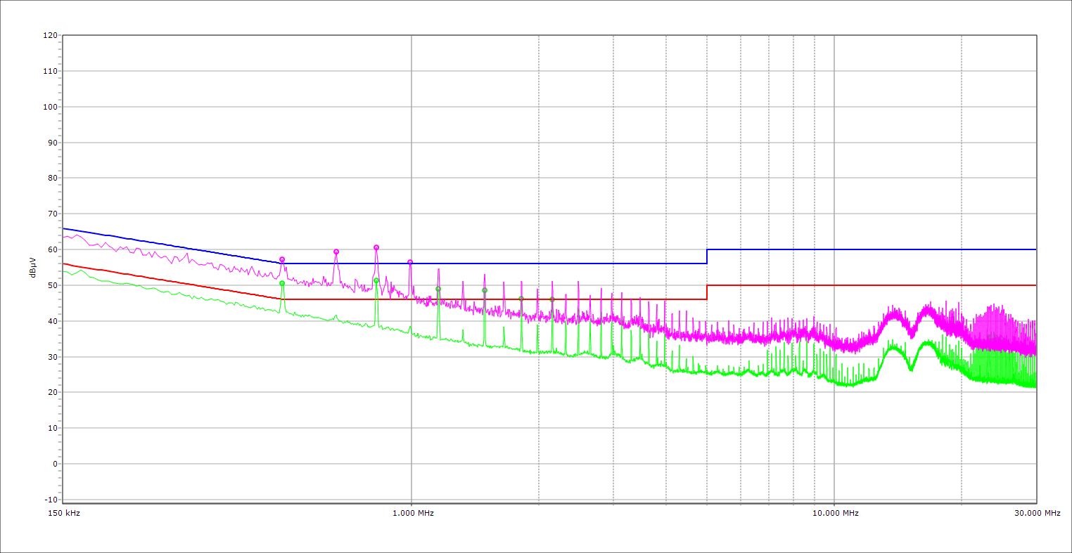
Task: Select the -10 y-axis tick label
Action: tap(50, 500)
